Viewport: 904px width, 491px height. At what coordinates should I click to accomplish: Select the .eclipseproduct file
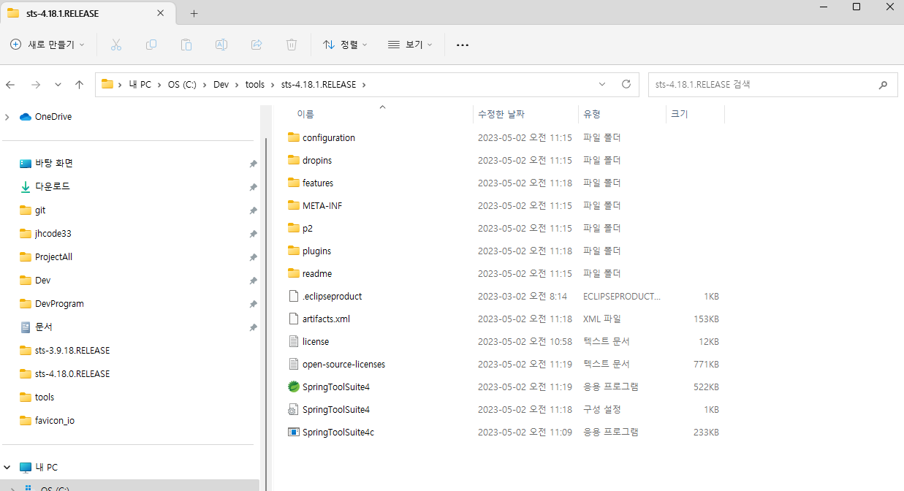pos(325,296)
